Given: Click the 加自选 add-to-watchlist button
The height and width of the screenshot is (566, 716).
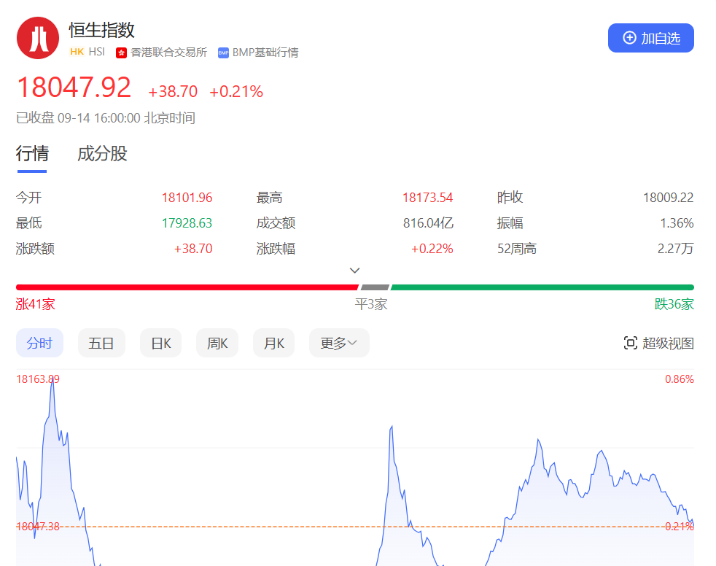Looking at the screenshot, I should (x=650, y=38).
